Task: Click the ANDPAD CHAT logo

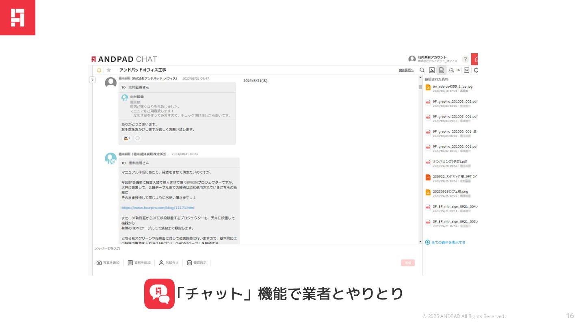Action: (124, 59)
